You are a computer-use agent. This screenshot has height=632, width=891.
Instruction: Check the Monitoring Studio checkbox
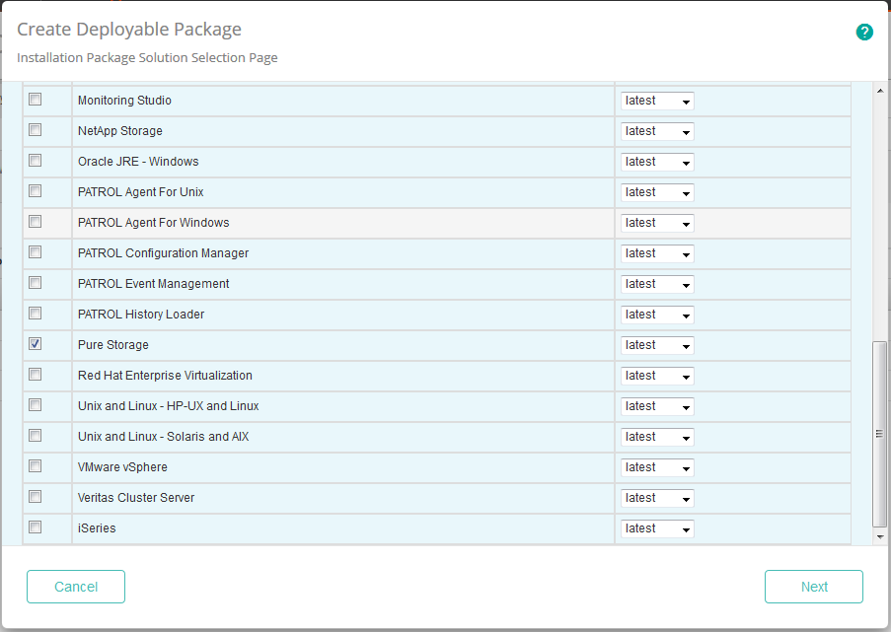click(35, 100)
